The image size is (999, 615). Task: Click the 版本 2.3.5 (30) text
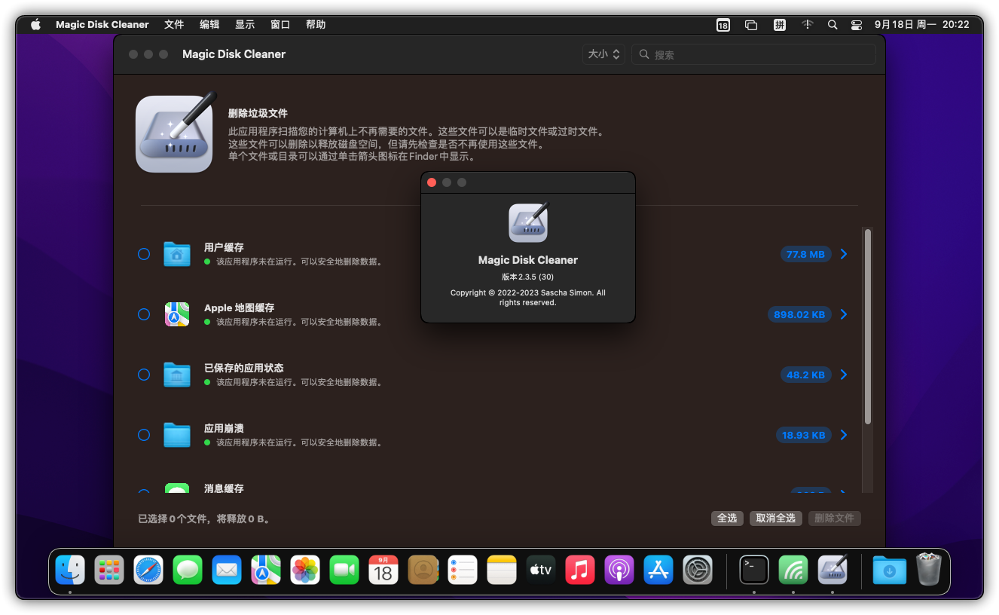click(x=528, y=277)
